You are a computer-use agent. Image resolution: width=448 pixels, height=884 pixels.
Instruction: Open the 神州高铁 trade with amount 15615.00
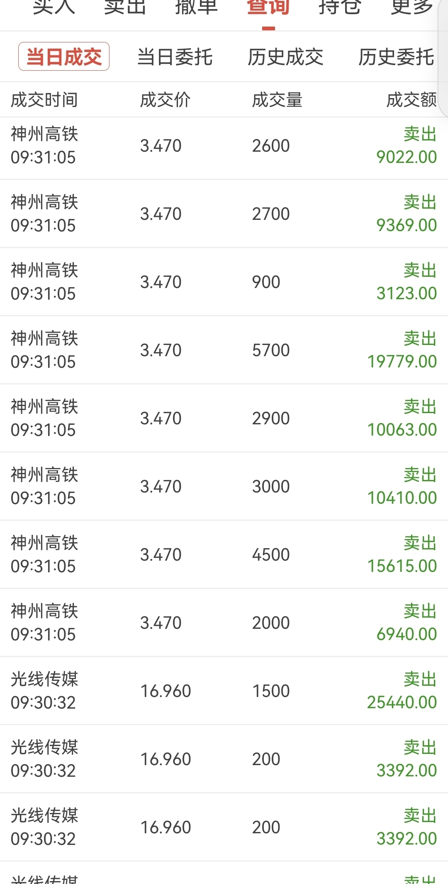(224, 555)
